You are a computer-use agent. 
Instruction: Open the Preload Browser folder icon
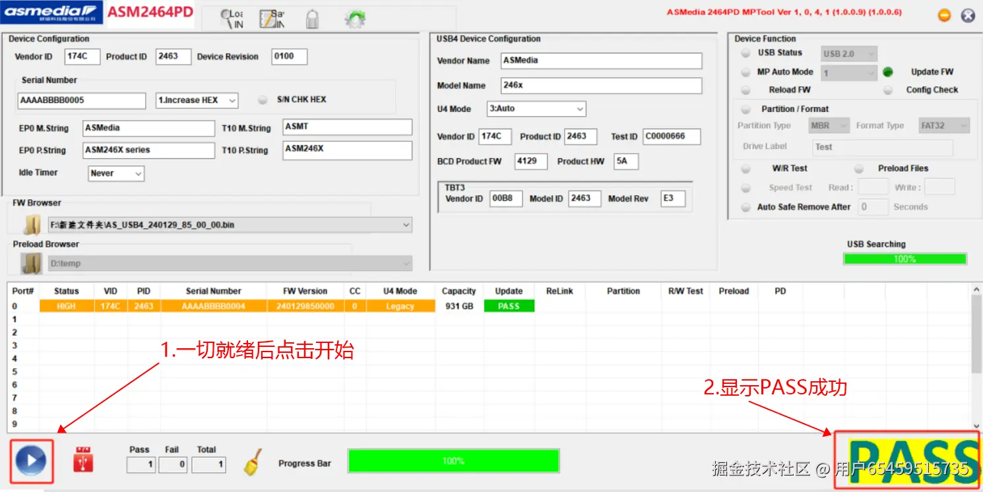[32, 264]
